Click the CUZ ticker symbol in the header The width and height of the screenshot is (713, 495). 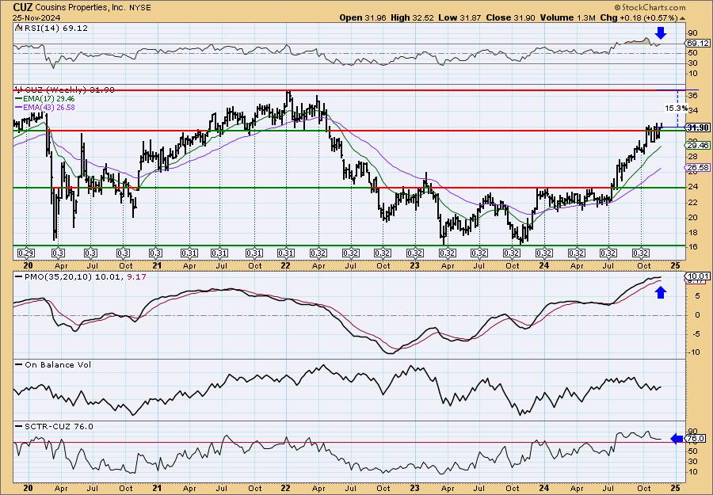23,7
